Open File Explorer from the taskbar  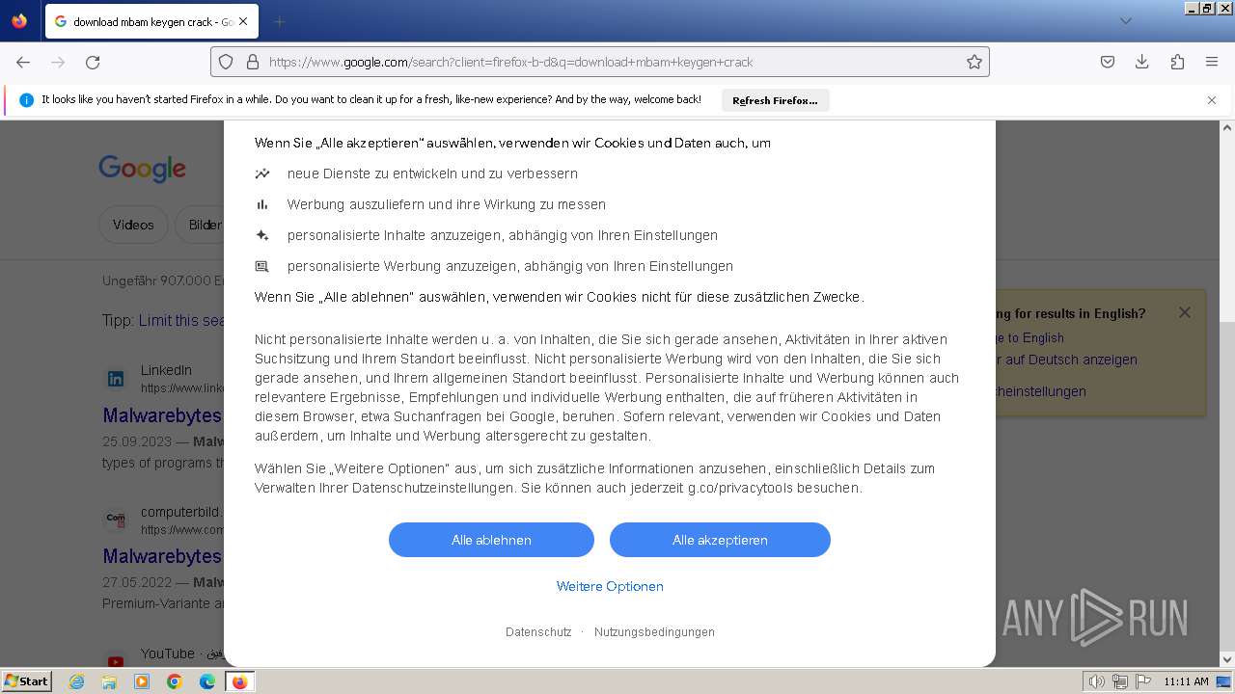[109, 681]
